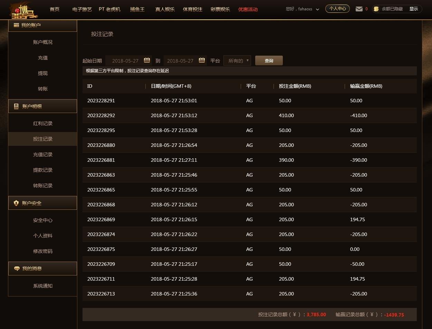Click the gold coins balance icon
This screenshot has width=432, height=329.
click(376, 9)
